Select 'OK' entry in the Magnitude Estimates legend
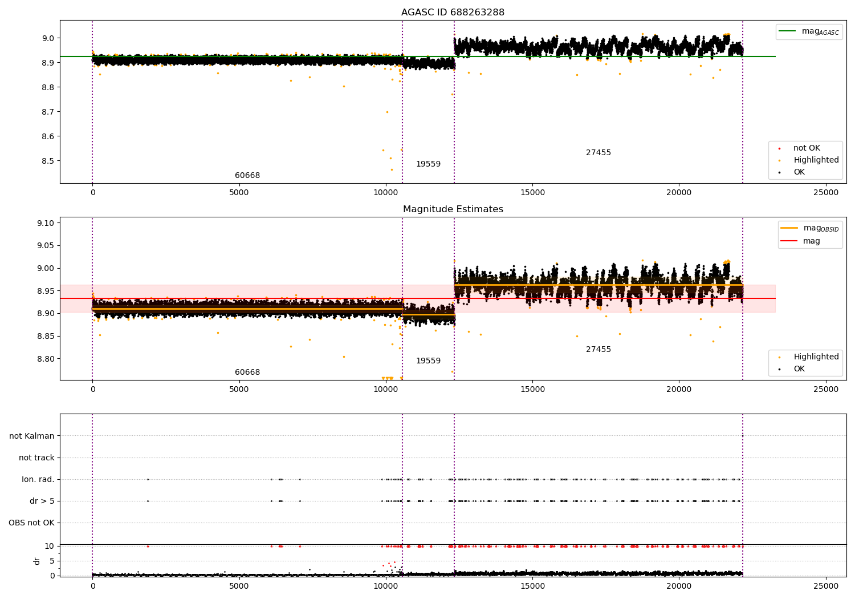This screenshot has width=855, height=599. (x=799, y=369)
